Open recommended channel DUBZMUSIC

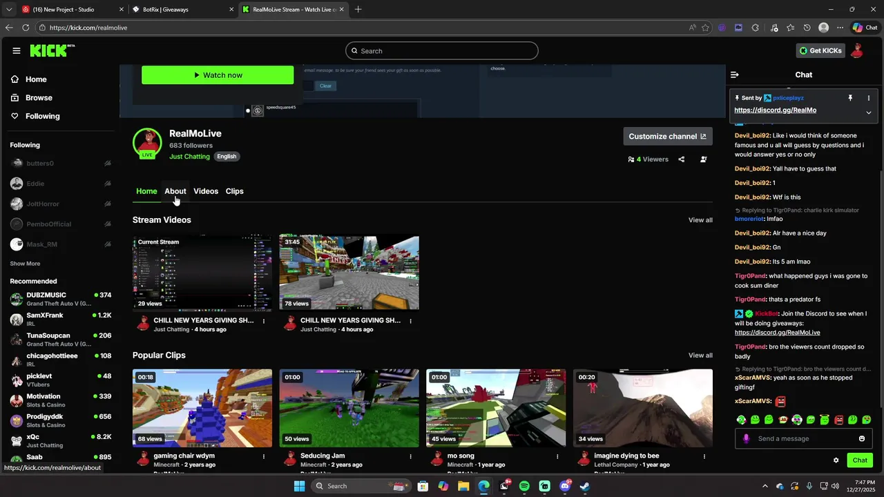click(61, 299)
